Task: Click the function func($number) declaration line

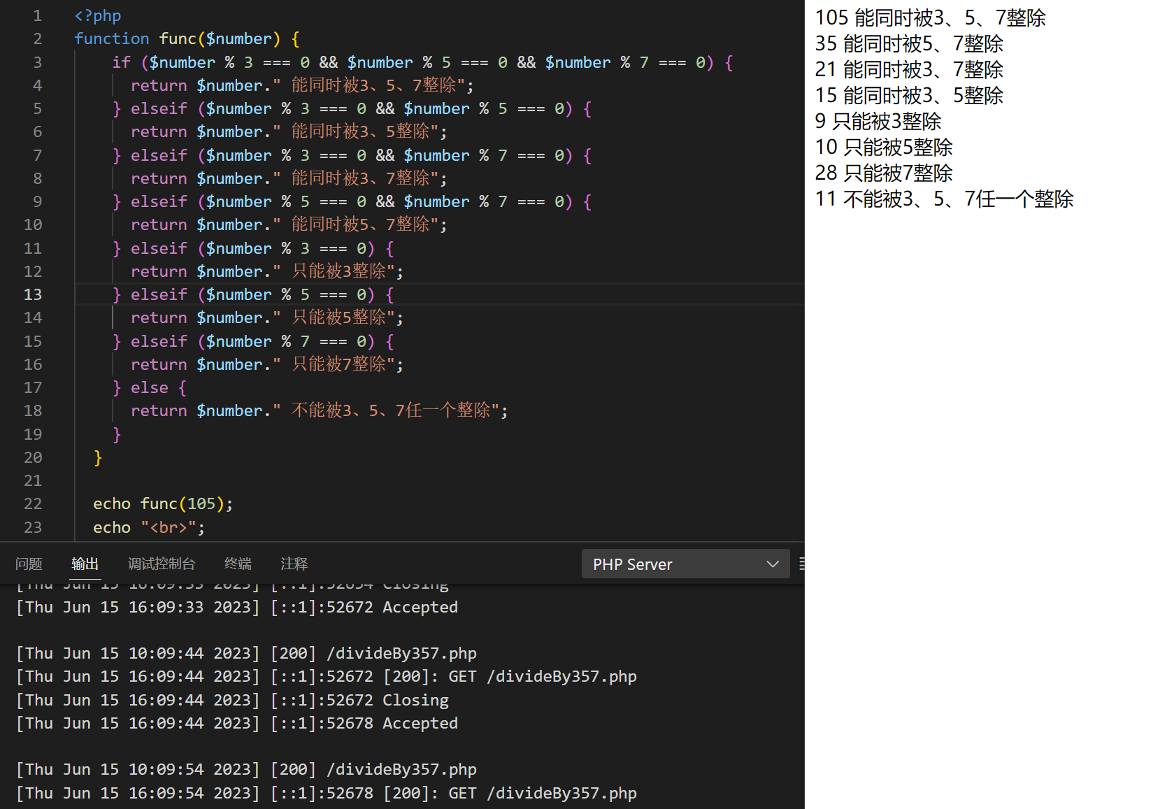Action: pyautogui.click(x=187, y=38)
